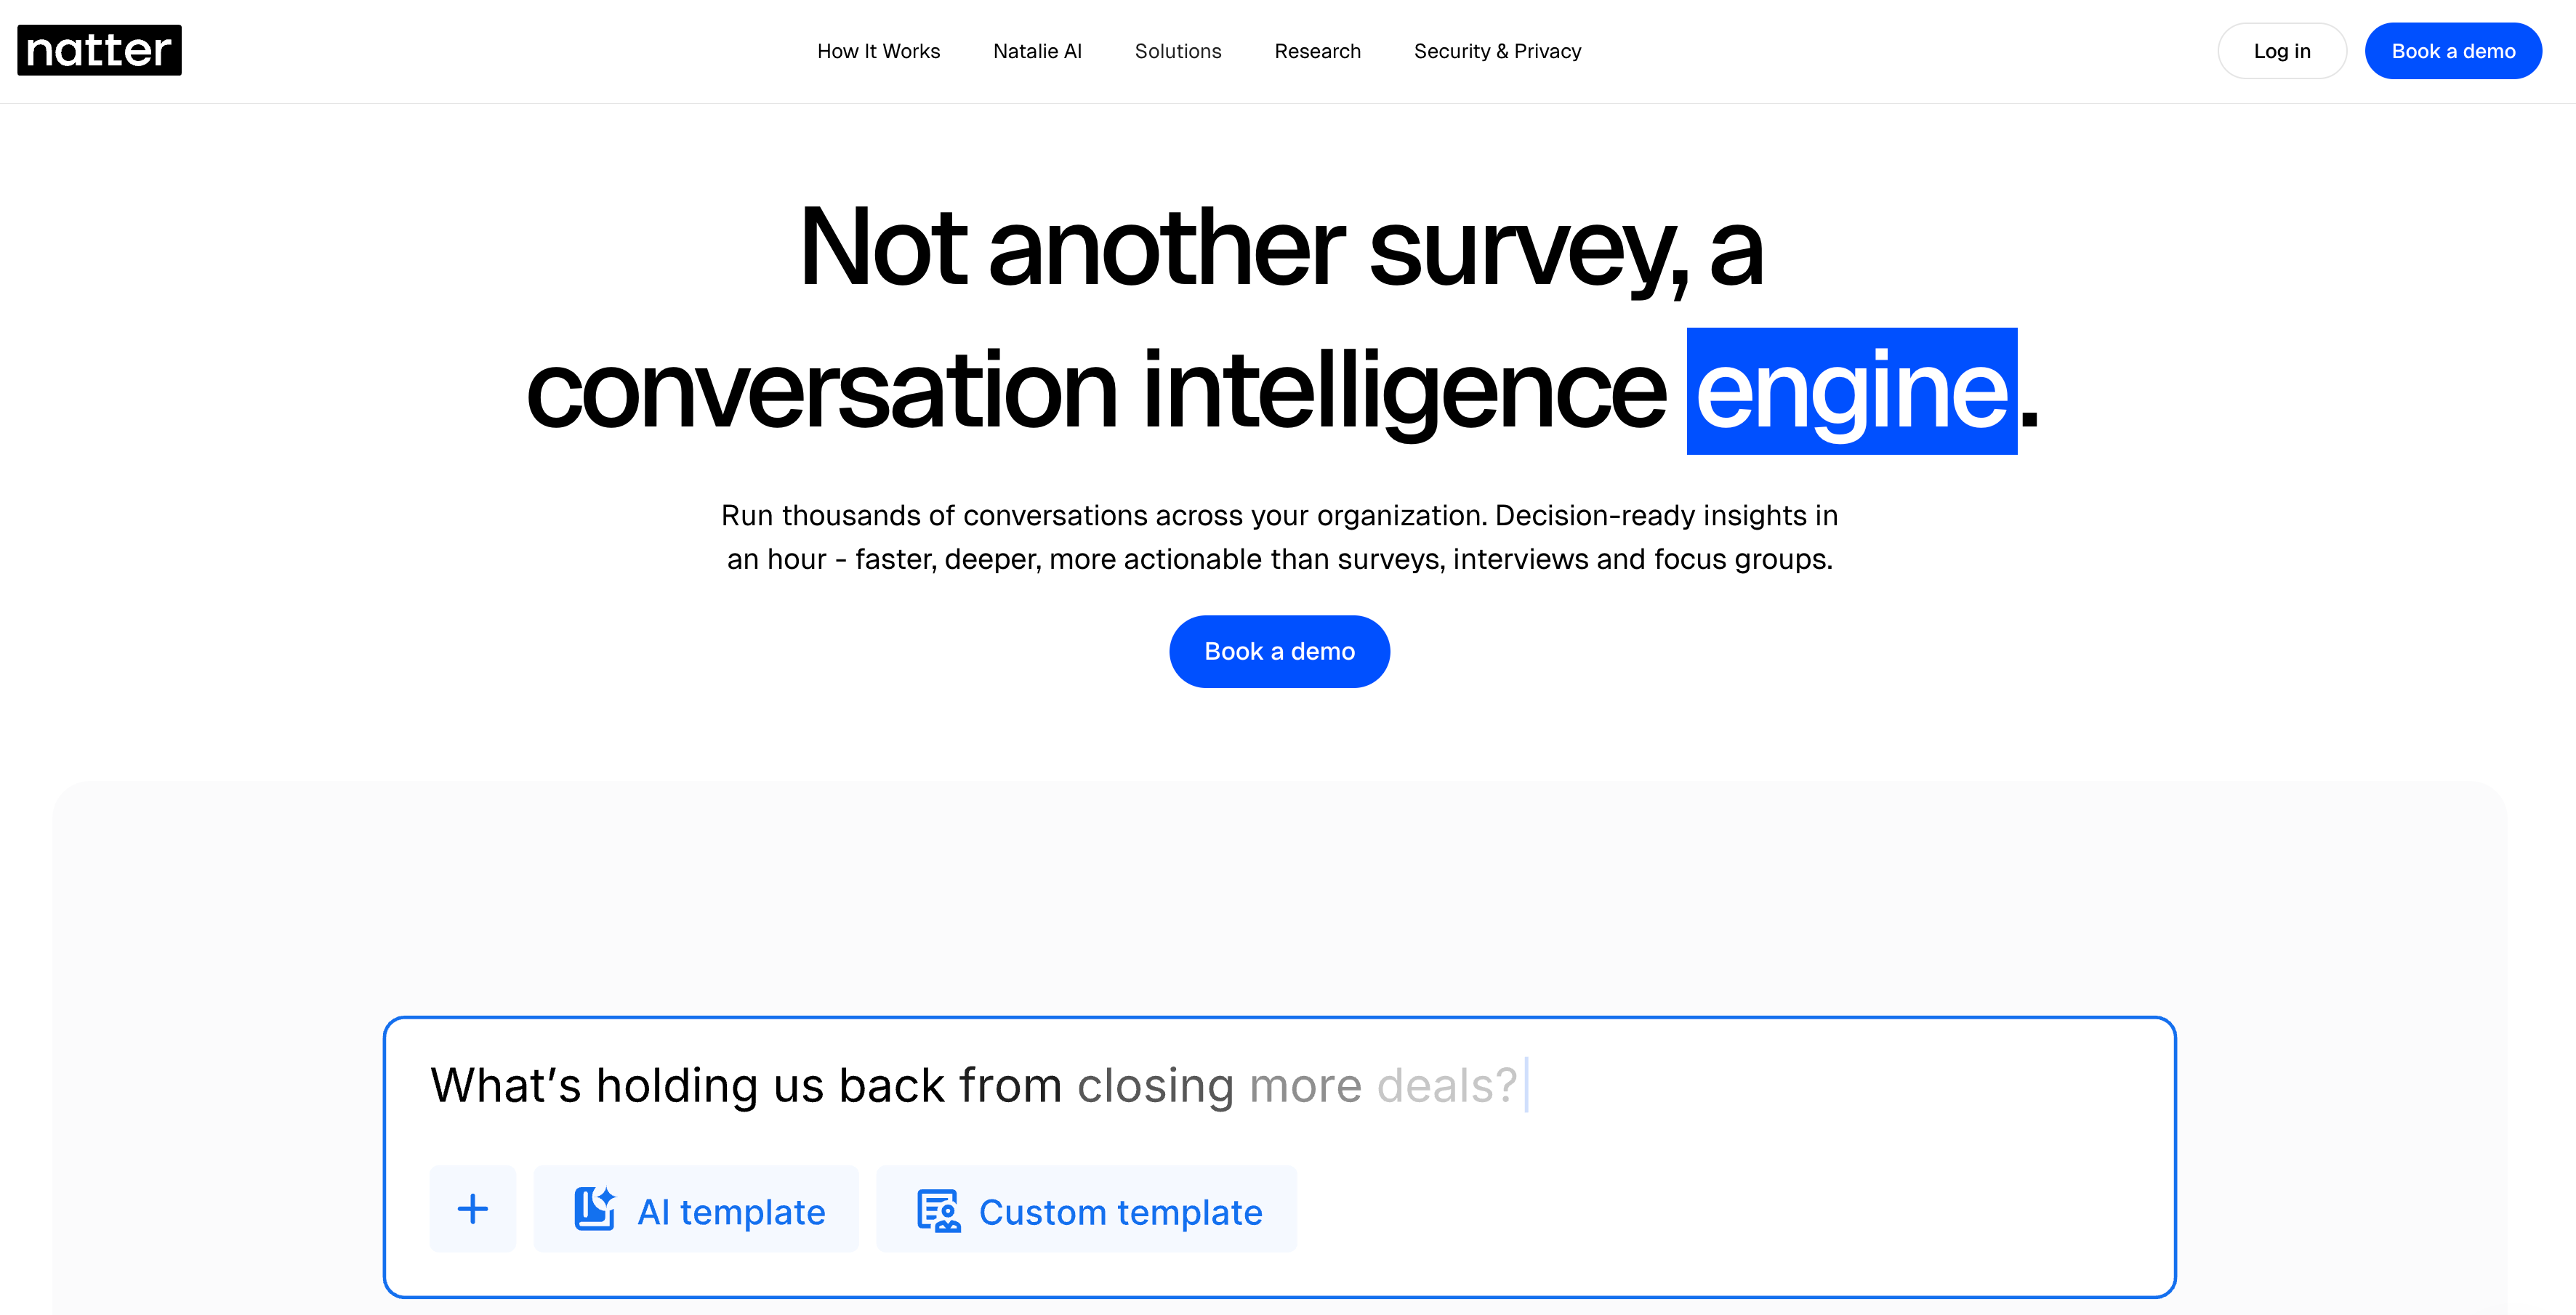The image size is (2576, 1315).
Task: Choose the Custom template text label
Action: [x=1120, y=1212]
